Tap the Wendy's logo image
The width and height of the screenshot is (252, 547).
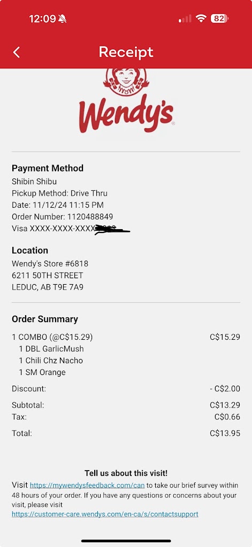pyautogui.click(x=126, y=101)
